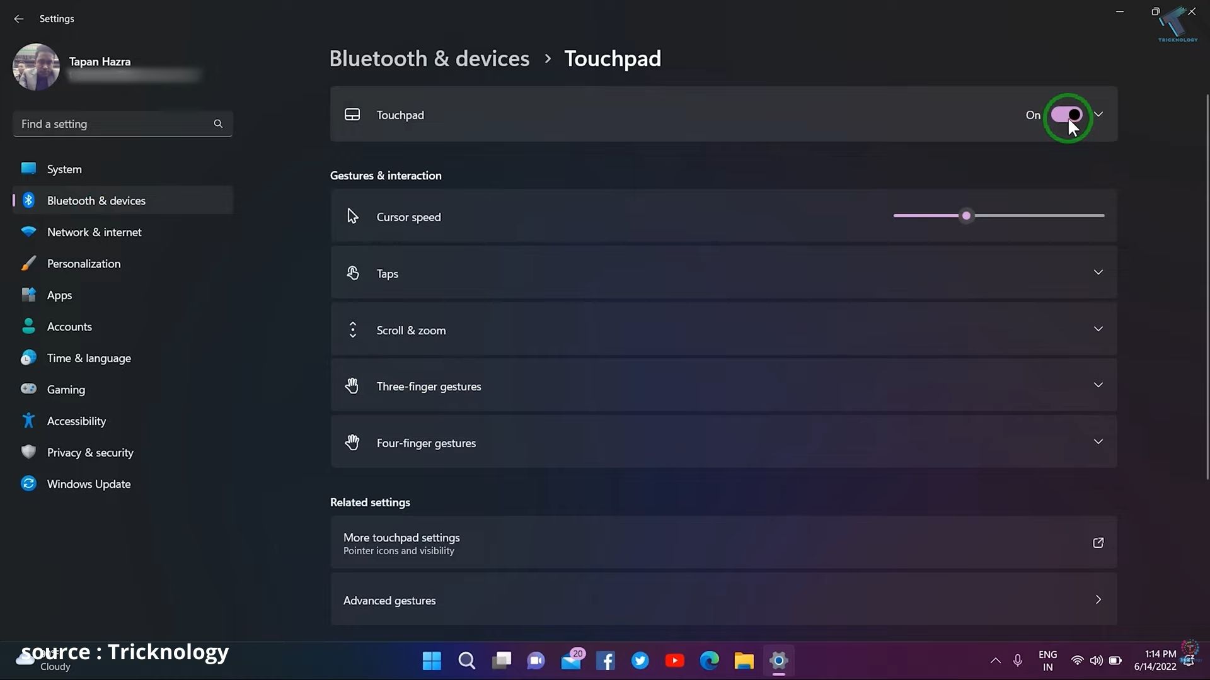Open Microsoft Edge from taskbar

(x=710, y=660)
